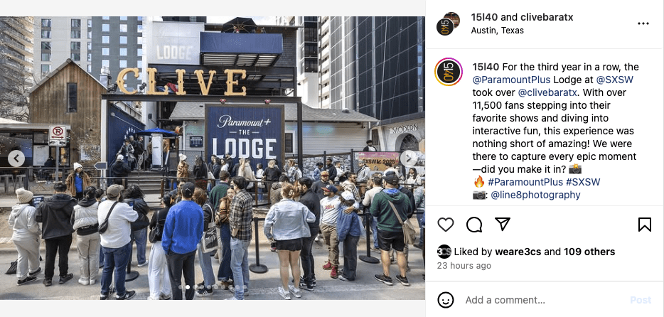Like the post with the heart icon

(446, 225)
